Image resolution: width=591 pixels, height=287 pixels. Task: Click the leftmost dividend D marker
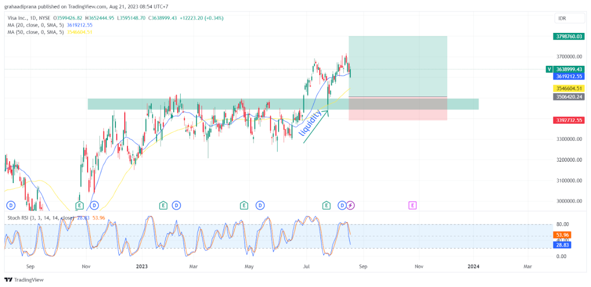click(x=11, y=206)
